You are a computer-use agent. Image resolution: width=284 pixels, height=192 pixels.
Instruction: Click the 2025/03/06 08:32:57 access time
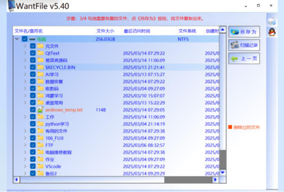pos(144,145)
